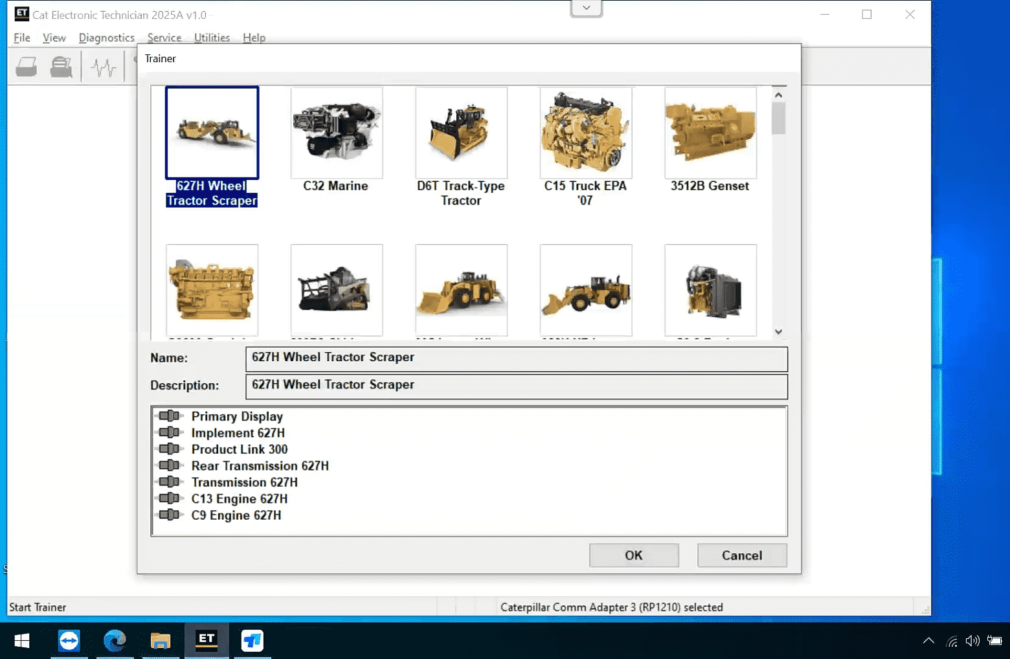Open Cat ET from the taskbar
1010x659 pixels.
207,641
